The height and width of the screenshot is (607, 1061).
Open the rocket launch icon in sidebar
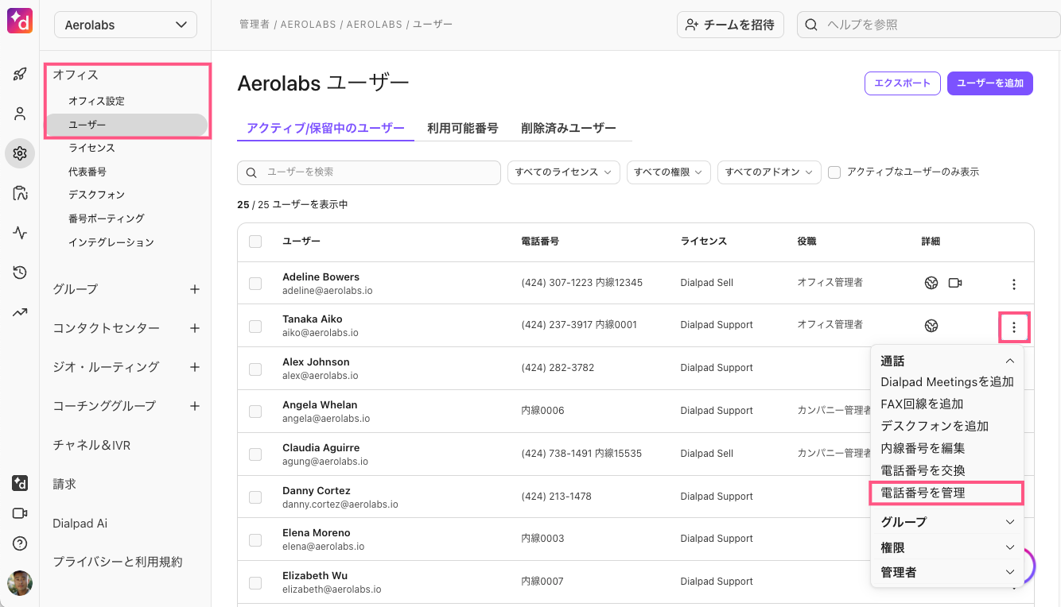20,75
